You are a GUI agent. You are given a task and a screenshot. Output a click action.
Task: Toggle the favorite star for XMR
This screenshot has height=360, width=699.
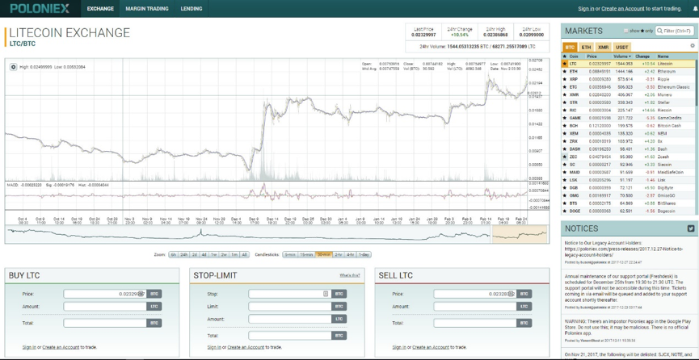click(x=565, y=95)
